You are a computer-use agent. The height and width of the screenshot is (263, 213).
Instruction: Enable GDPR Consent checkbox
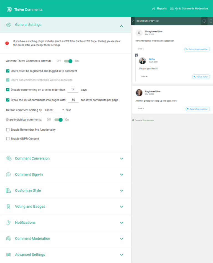tap(8, 139)
